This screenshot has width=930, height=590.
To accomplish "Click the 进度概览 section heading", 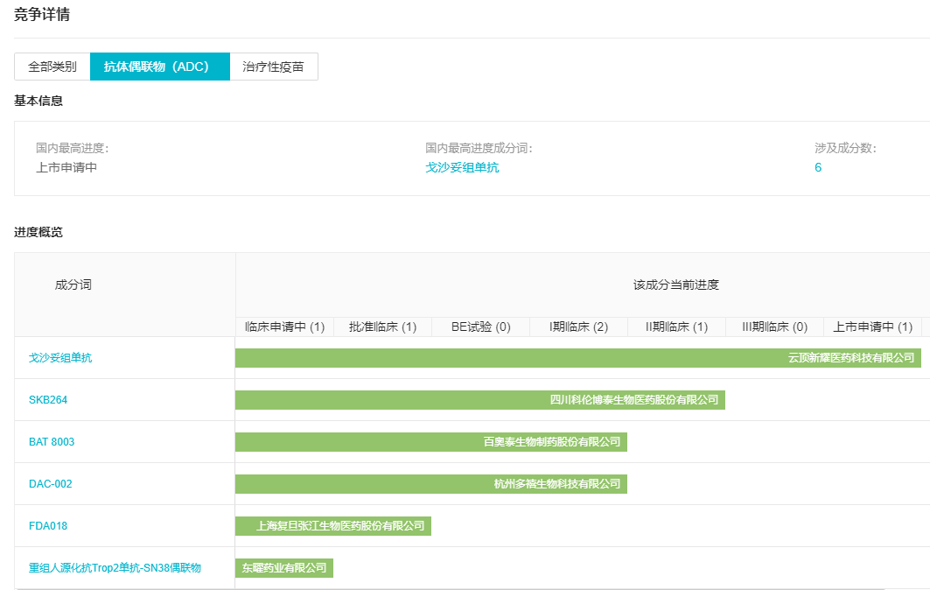I will click(38, 232).
